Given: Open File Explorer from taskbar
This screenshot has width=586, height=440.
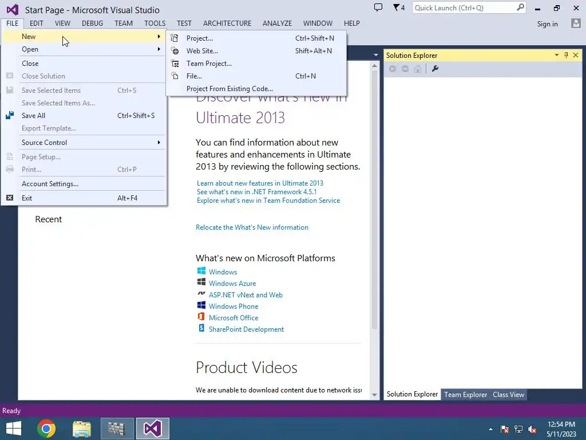Looking at the screenshot, I should 82,429.
